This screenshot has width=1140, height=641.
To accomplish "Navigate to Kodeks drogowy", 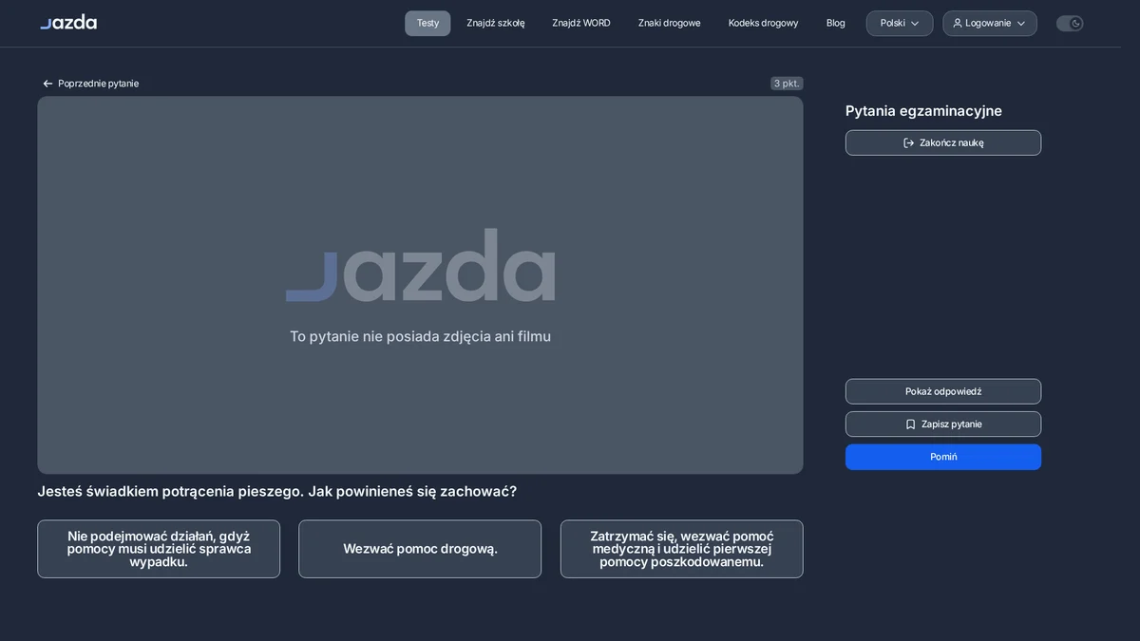I will tap(764, 23).
